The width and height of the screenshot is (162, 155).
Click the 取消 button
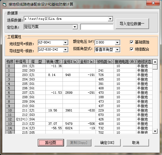tap(136, 143)
